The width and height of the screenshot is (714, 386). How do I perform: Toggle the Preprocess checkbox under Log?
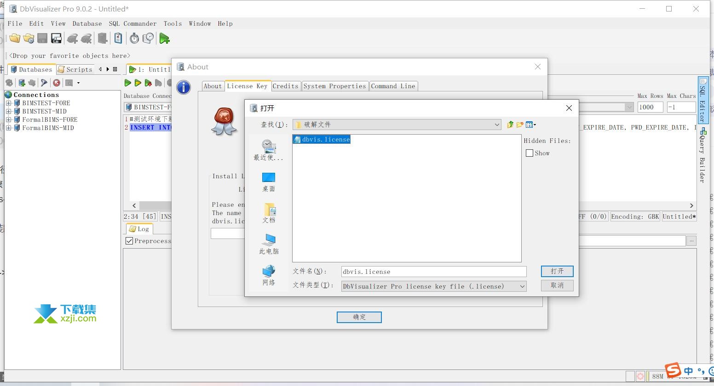coord(129,241)
